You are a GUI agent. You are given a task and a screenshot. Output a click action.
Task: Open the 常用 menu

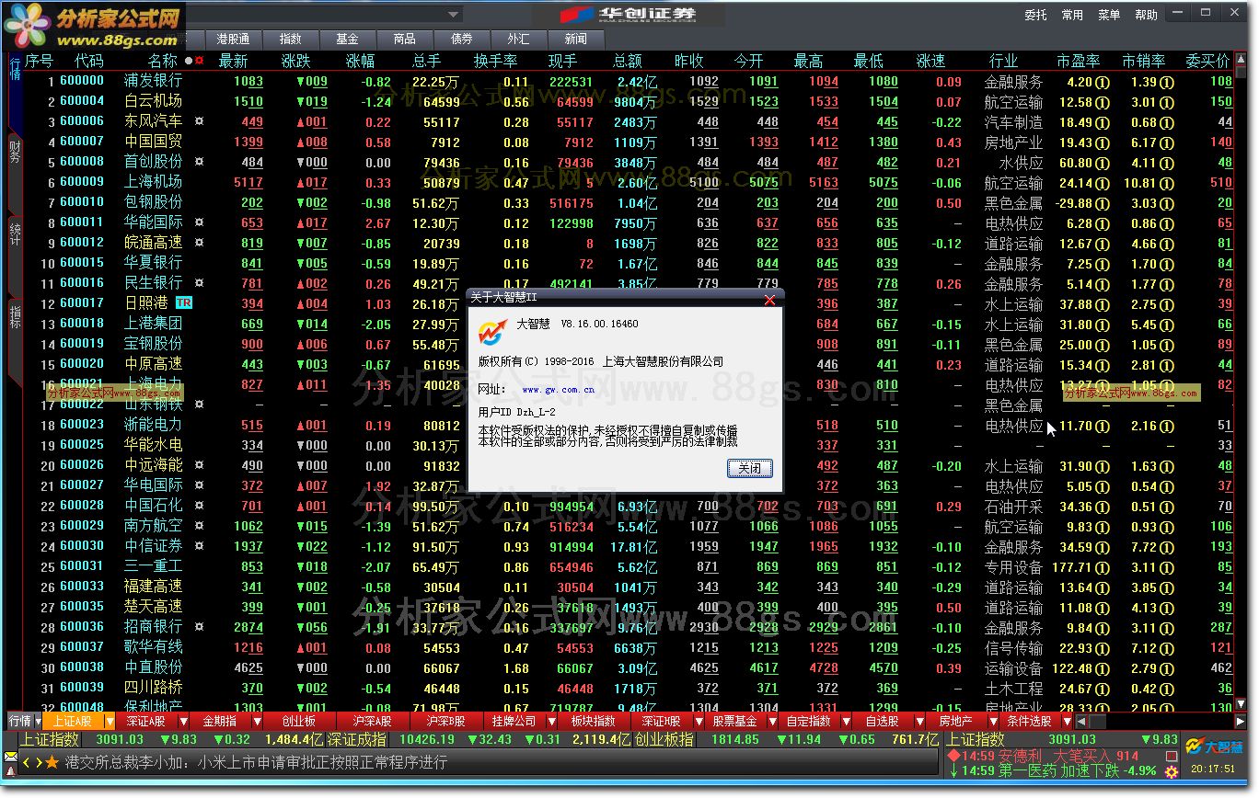click(1072, 15)
